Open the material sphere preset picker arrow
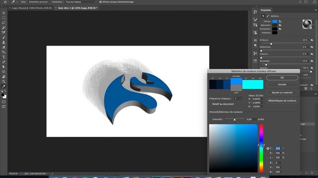The width and height of the screenshot is (318, 178). pos(313,24)
